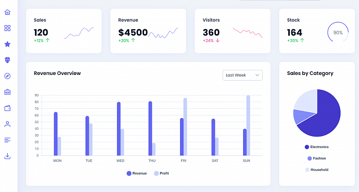Click the THU revenue bar
This screenshot has width=359, height=192.
point(150,128)
